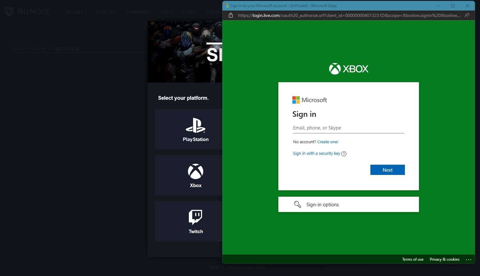Viewport: 480px width, 276px height.
Task: Click the PlayStation logo on the Bungie page
Action: (x=196, y=126)
